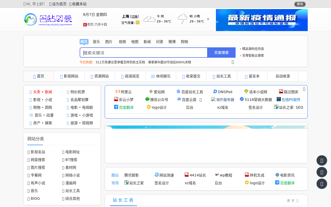Click the air quality 良 badge
331x207 pixels.
click(x=138, y=23)
